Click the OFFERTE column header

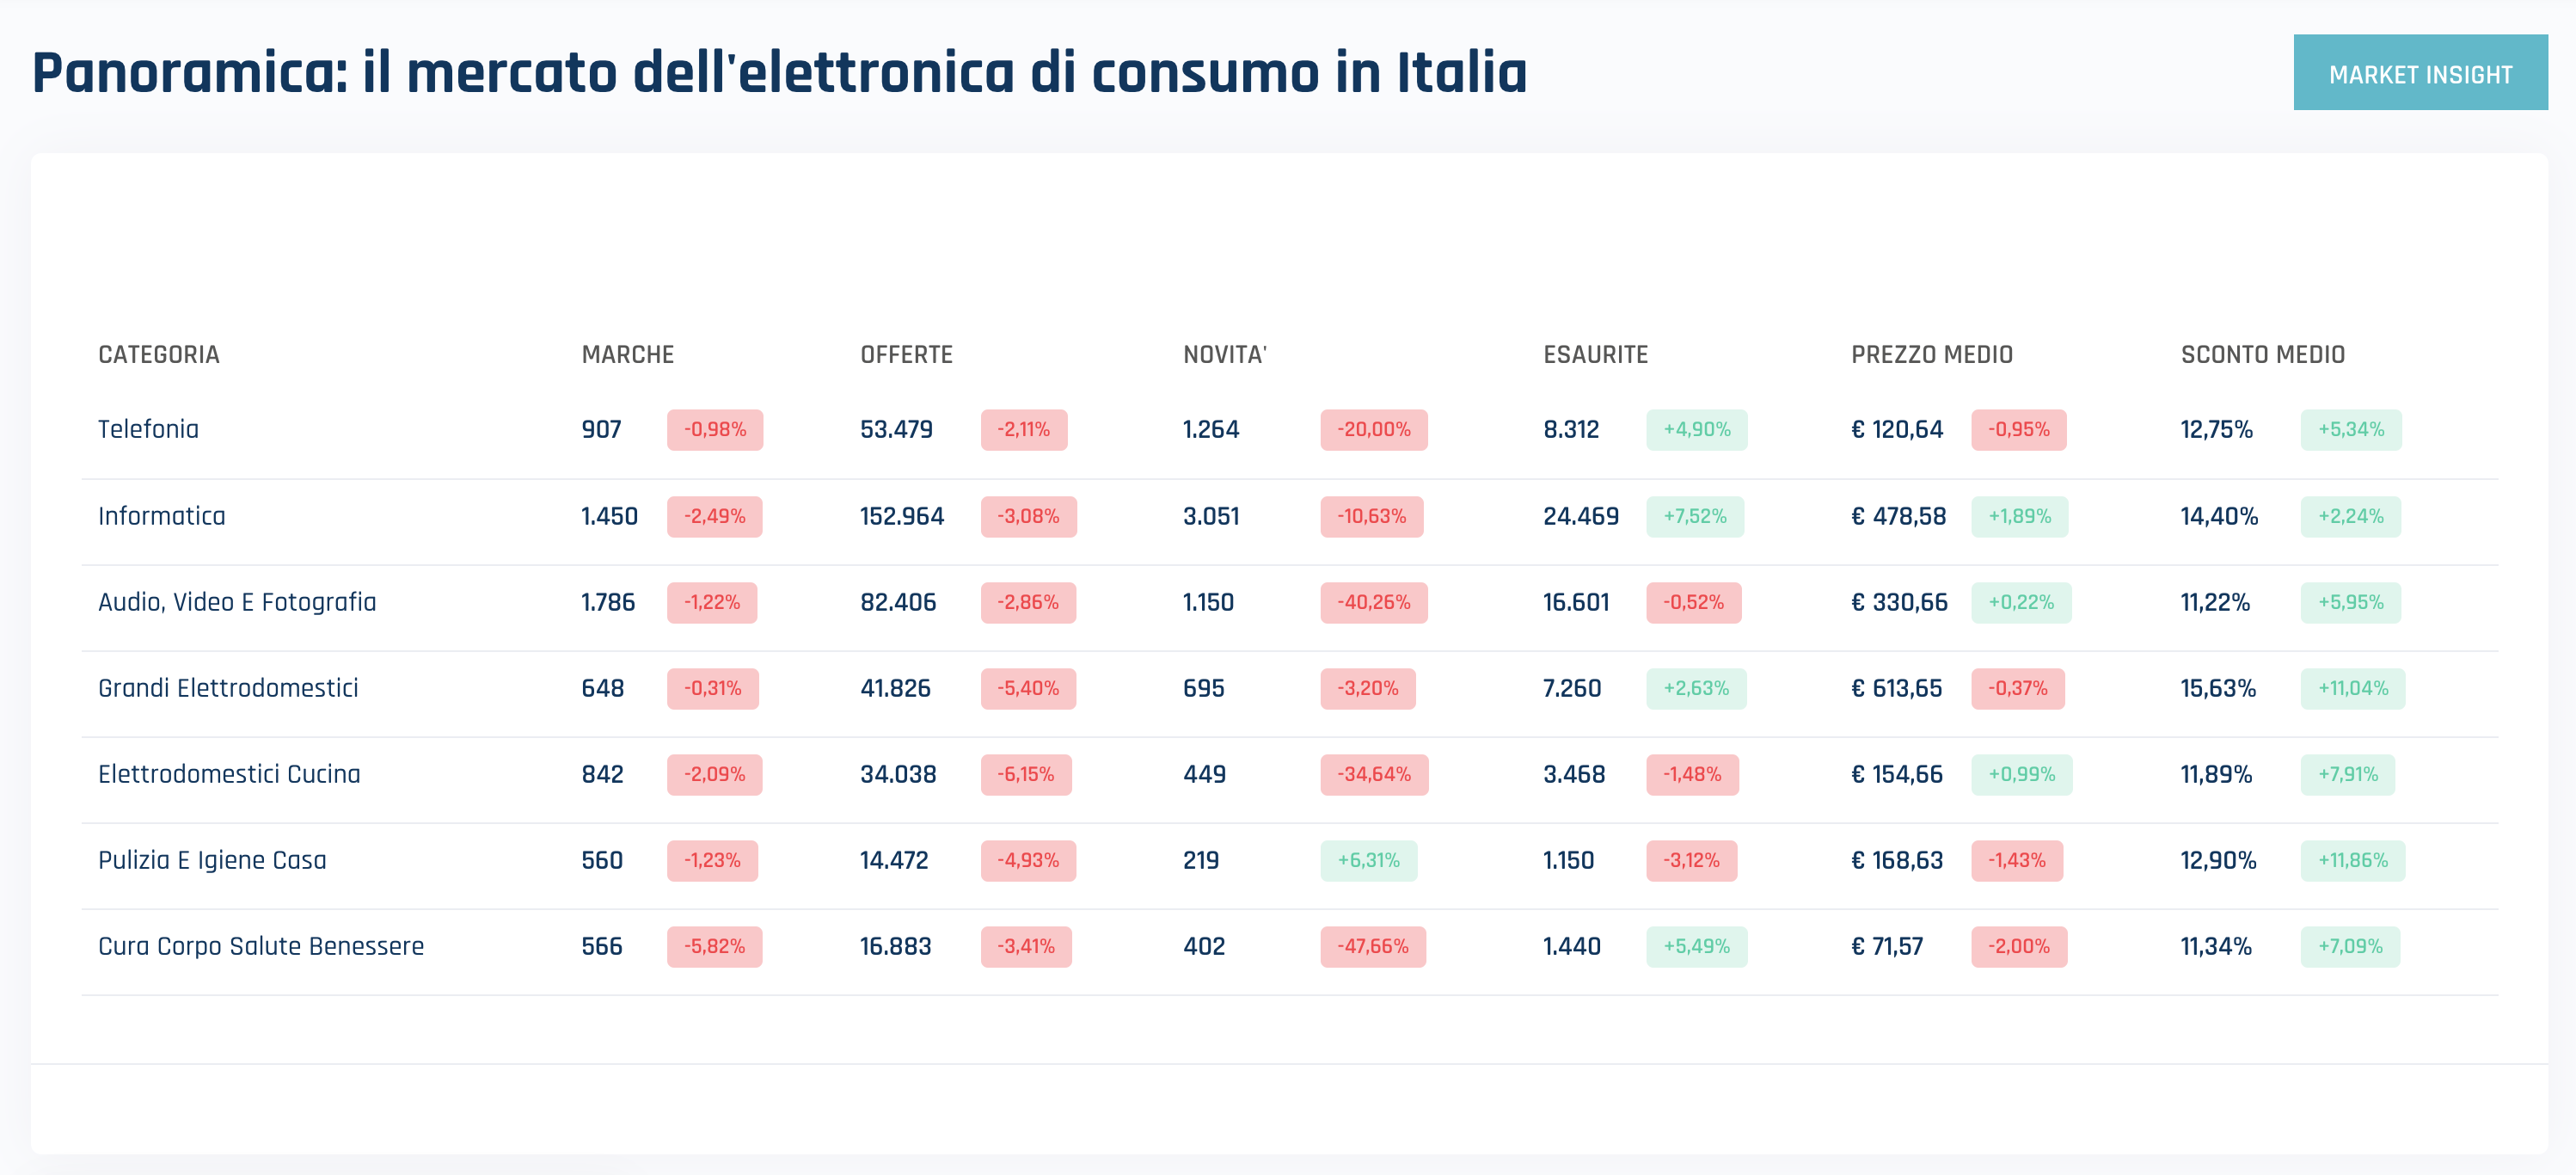coord(906,354)
